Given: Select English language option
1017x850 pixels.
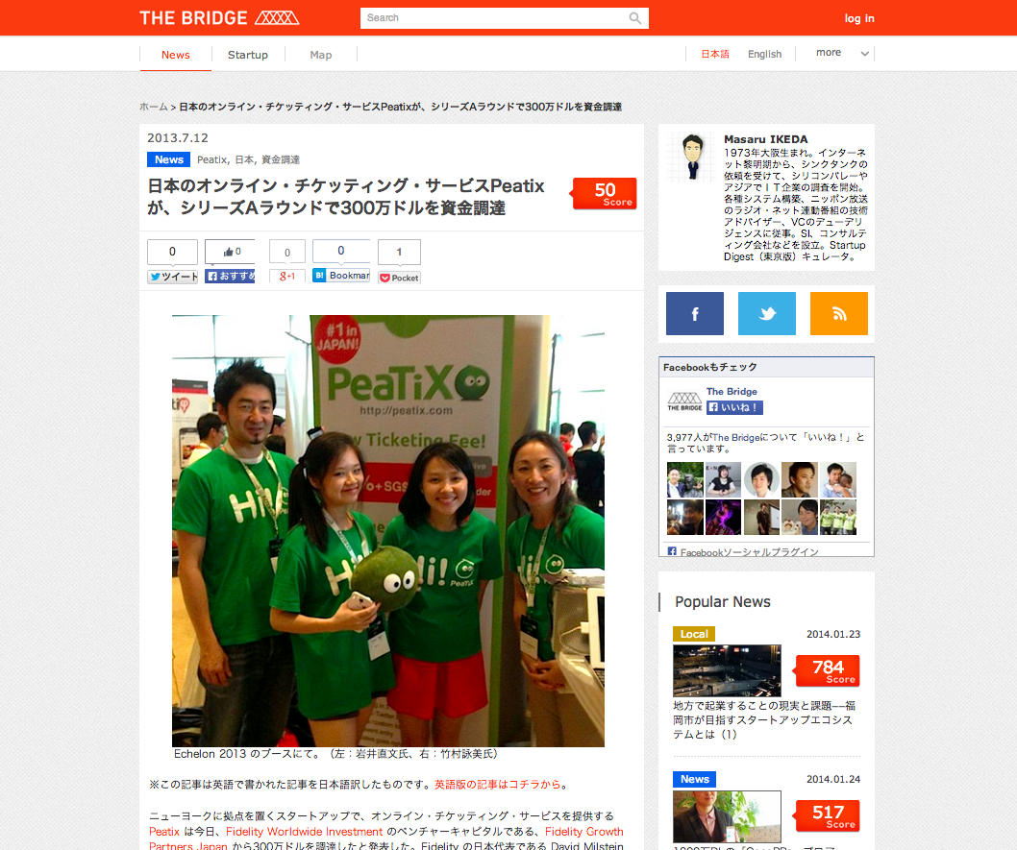Looking at the screenshot, I should pyautogui.click(x=765, y=55).
